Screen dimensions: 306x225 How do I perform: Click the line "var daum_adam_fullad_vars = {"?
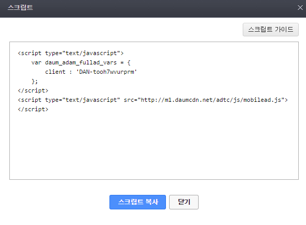click(81, 62)
